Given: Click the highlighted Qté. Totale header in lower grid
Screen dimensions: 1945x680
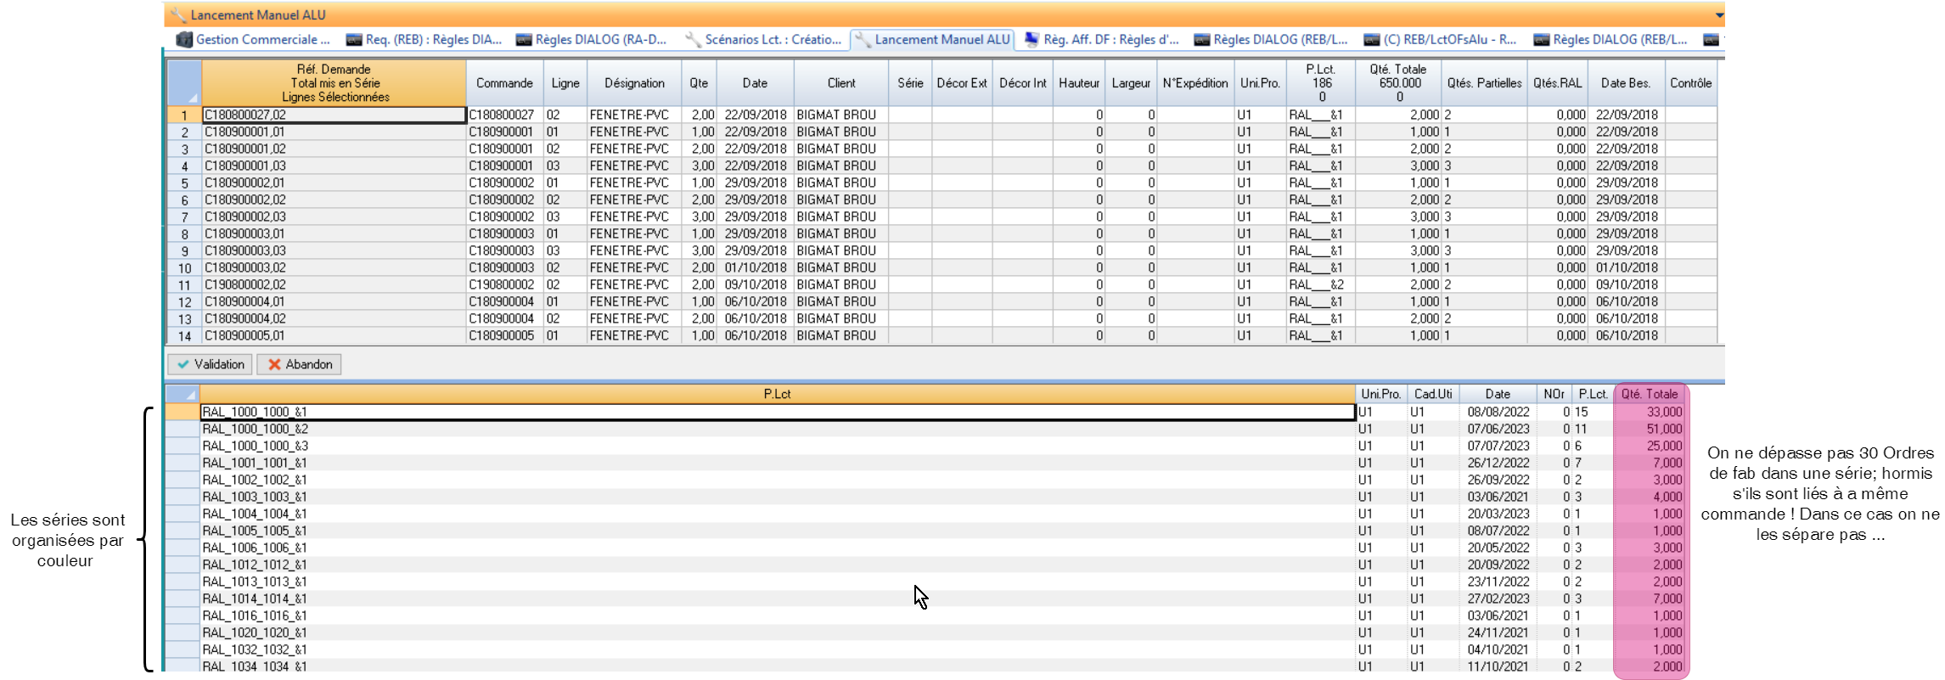Looking at the screenshot, I should (1649, 394).
